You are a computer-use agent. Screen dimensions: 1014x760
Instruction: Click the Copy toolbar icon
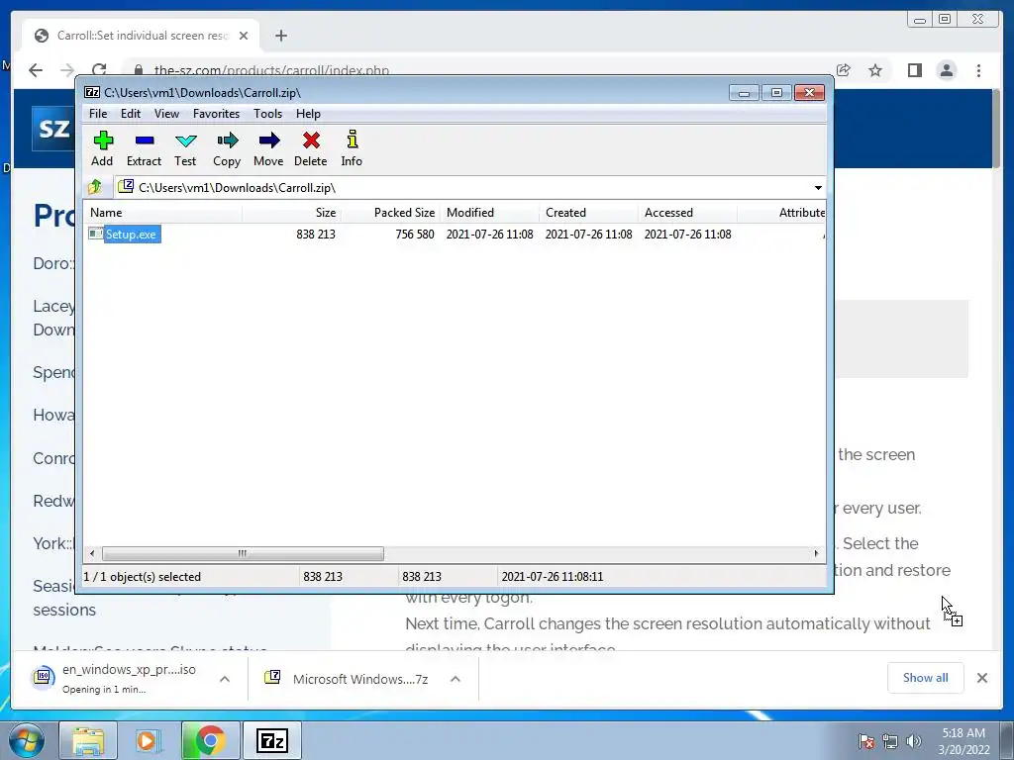coord(227,141)
